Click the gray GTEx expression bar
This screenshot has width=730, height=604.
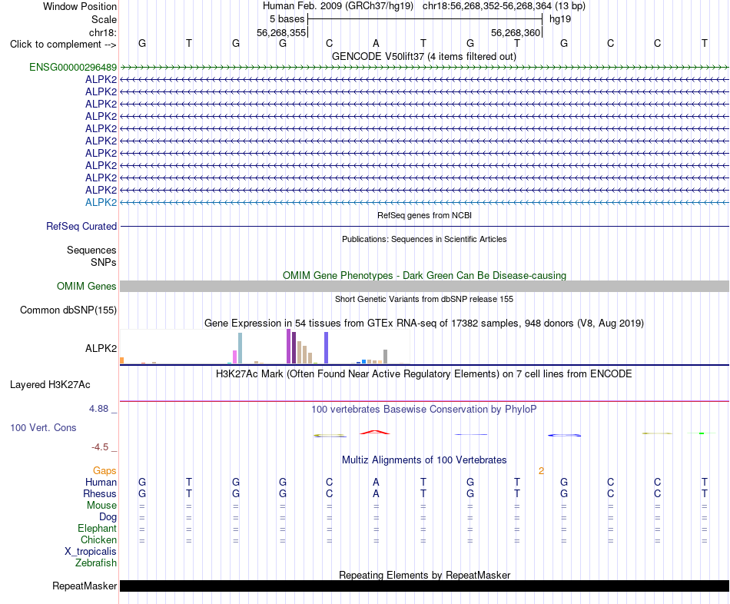(x=386, y=357)
